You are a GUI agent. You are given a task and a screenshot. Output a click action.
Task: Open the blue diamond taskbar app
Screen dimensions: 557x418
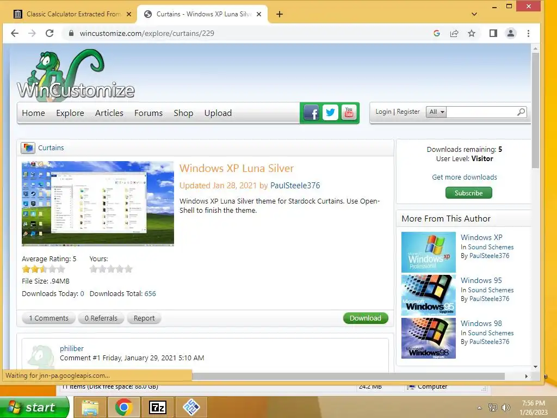(191, 407)
